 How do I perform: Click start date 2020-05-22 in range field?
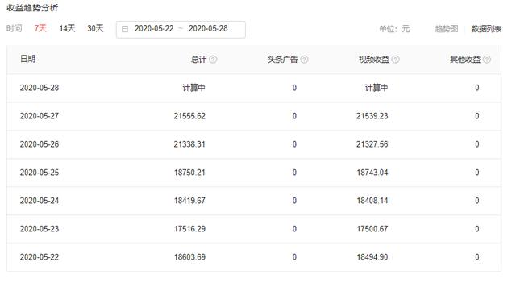pos(154,29)
